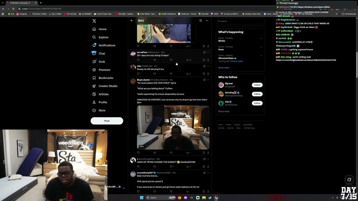Open the knightedwalrus status link in chat
The image size is (358, 201).
click(306, 60)
